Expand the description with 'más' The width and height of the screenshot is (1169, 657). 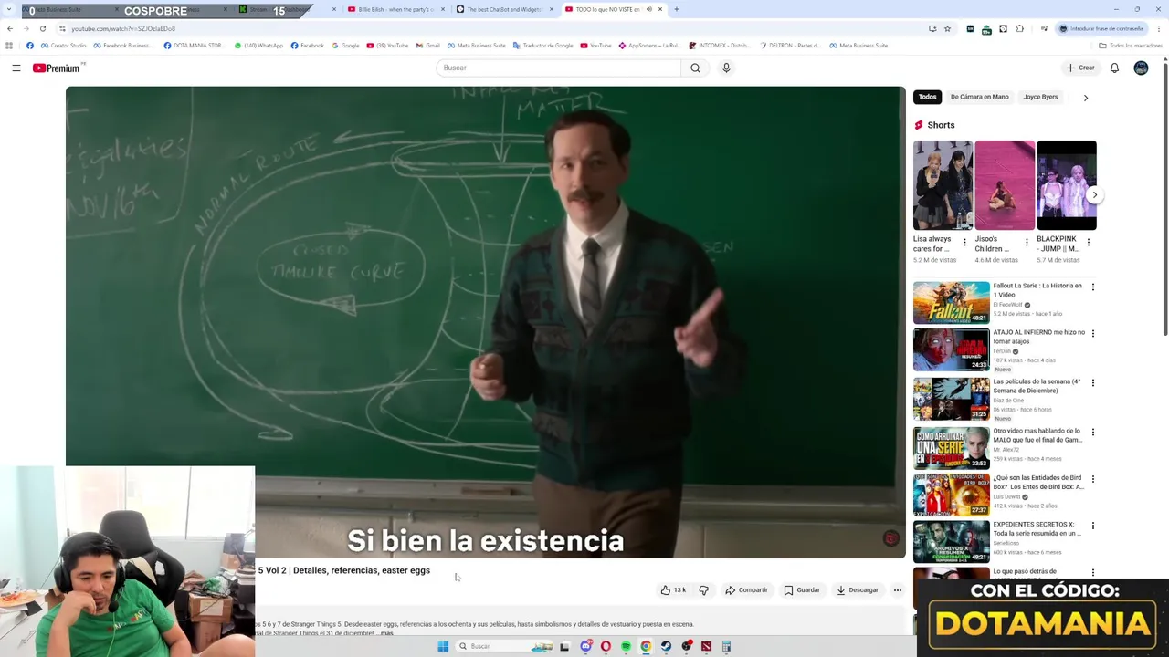coord(387,632)
